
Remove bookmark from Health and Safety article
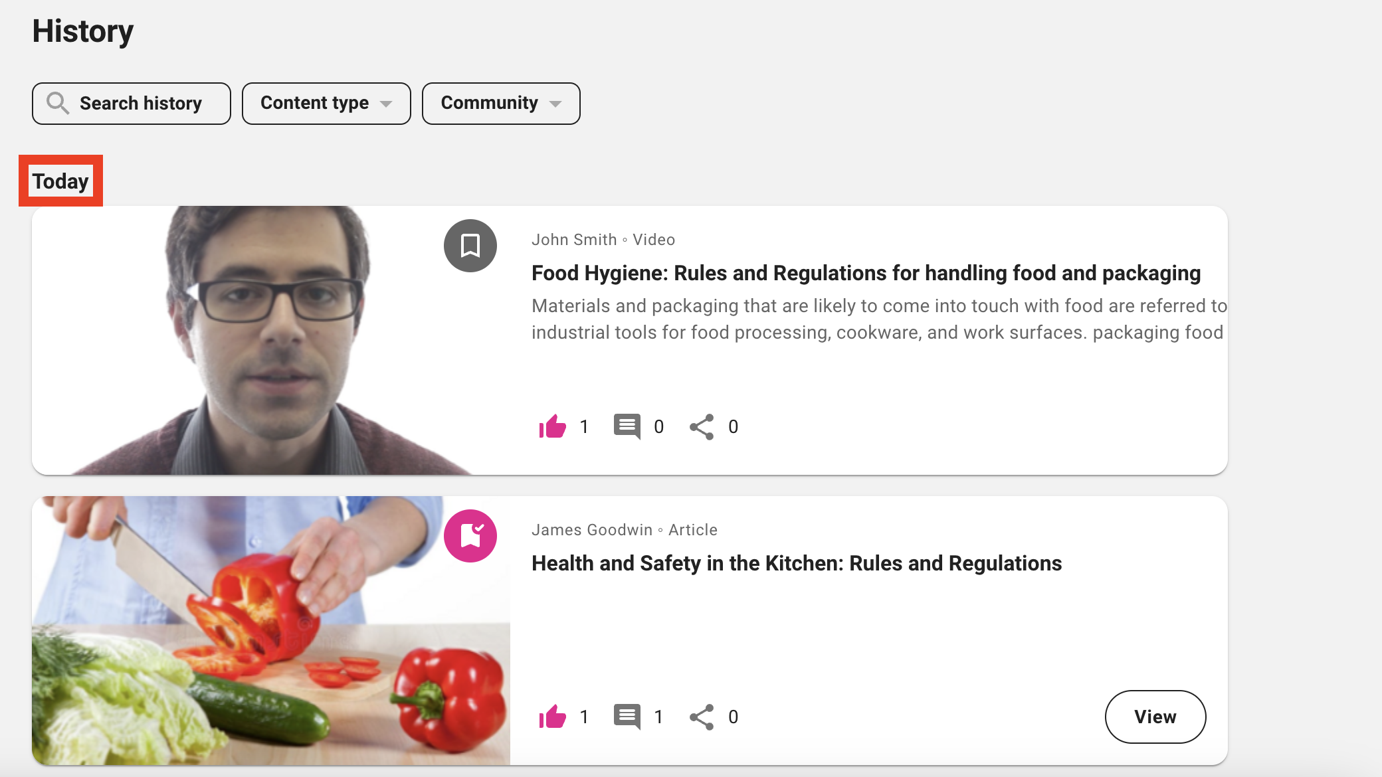(x=470, y=536)
